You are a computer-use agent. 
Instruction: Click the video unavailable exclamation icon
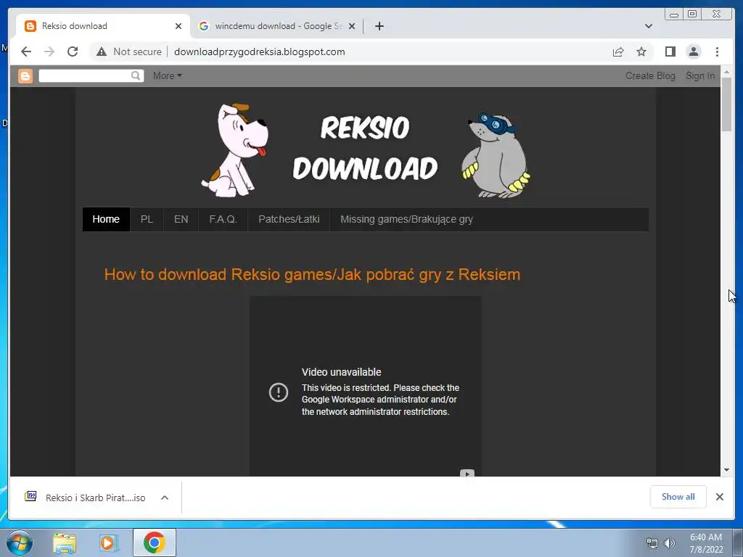(x=279, y=392)
